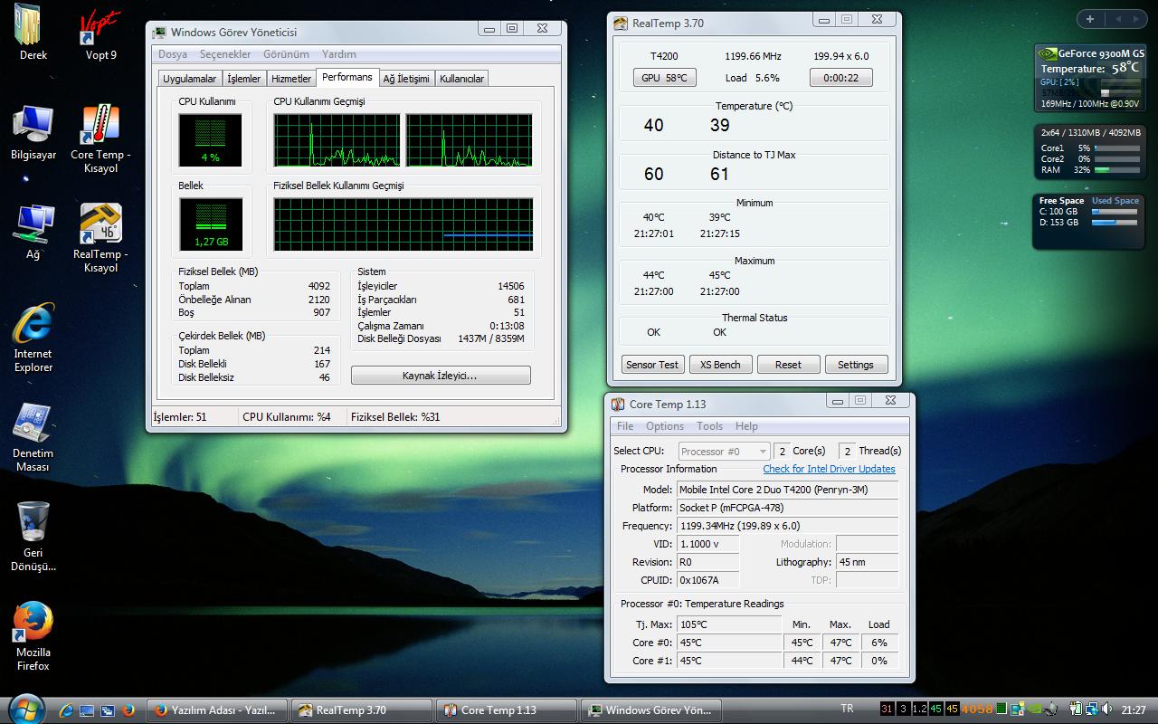Switch to the Yazılım Adası Firefox taskbar button
The image size is (1158, 724).
click(x=217, y=710)
